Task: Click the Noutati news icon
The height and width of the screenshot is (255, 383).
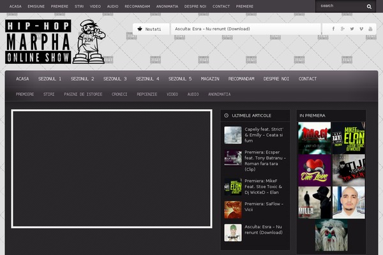Action: click(x=140, y=29)
